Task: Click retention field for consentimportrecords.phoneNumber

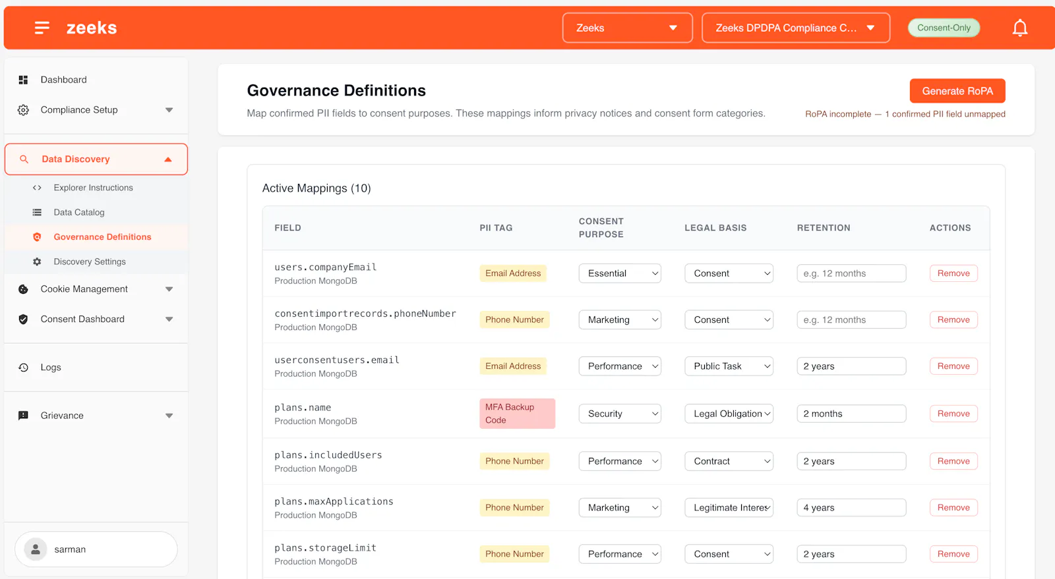Action: [x=851, y=320]
